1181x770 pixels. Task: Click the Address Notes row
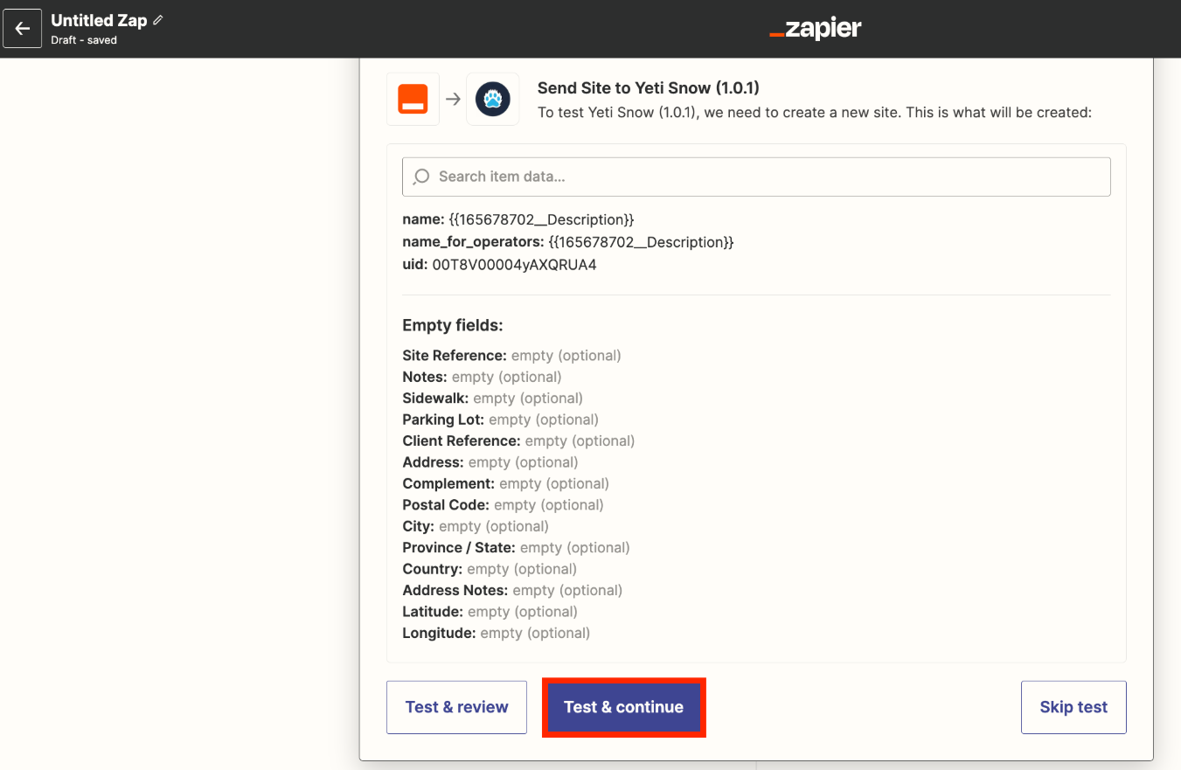[512, 590]
